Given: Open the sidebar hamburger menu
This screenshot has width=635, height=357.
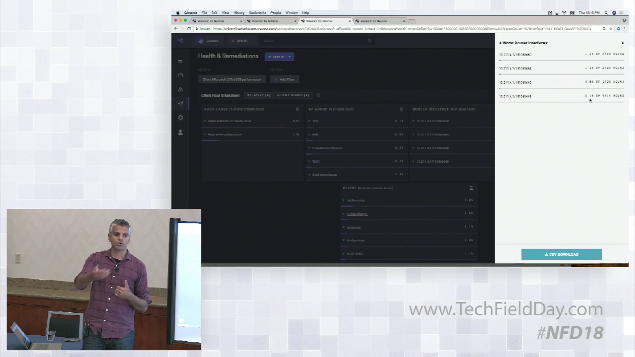Looking at the screenshot, I should [x=180, y=61].
